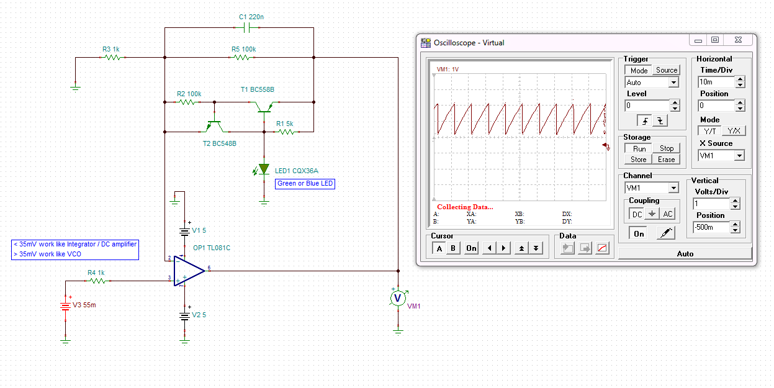
Task: Select the trigger Mode tab
Action: tap(639, 70)
